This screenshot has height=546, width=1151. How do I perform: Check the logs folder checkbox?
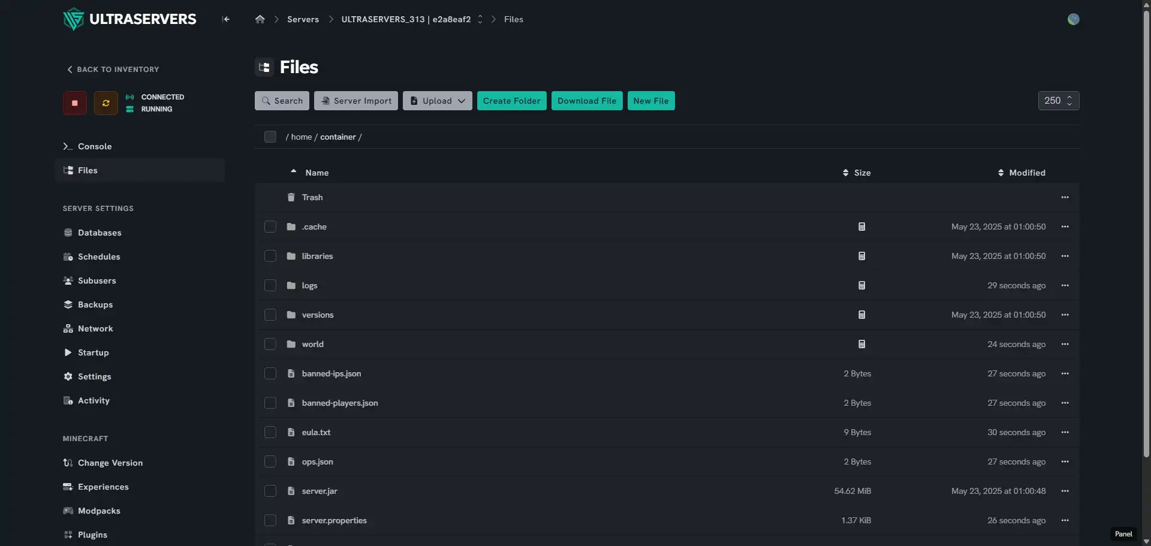point(270,285)
